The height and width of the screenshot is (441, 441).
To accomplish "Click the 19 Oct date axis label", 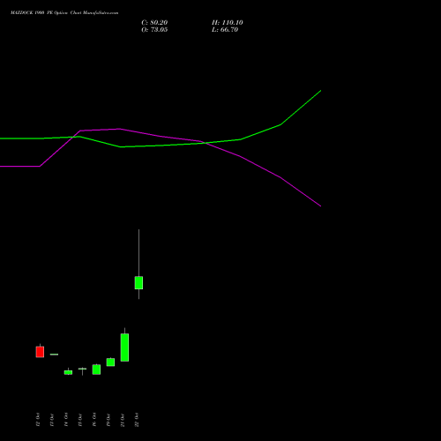I will coord(108,420).
